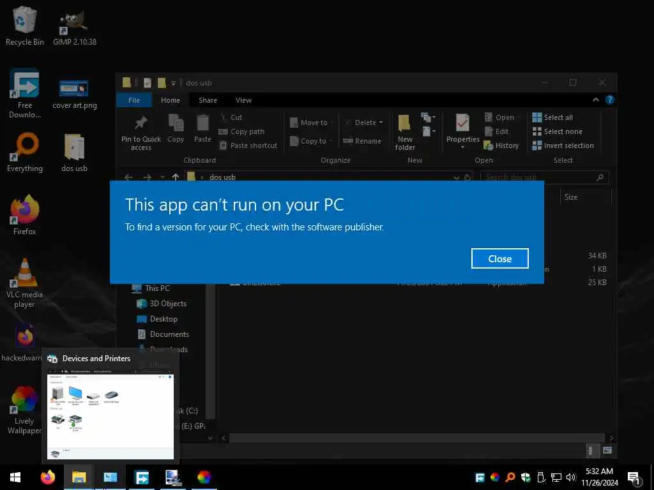Click the Paste icon in ribbon

(x=202, y=128)
